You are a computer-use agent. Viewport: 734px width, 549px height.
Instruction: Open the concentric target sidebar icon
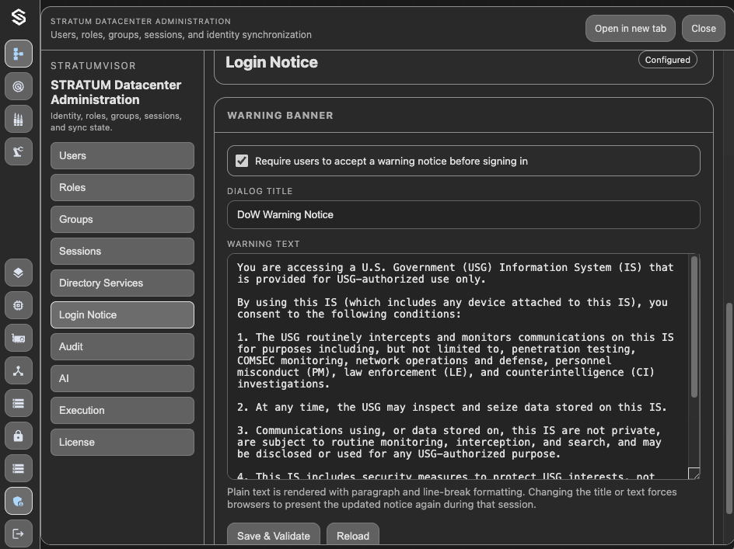click(x=19, y=86)
